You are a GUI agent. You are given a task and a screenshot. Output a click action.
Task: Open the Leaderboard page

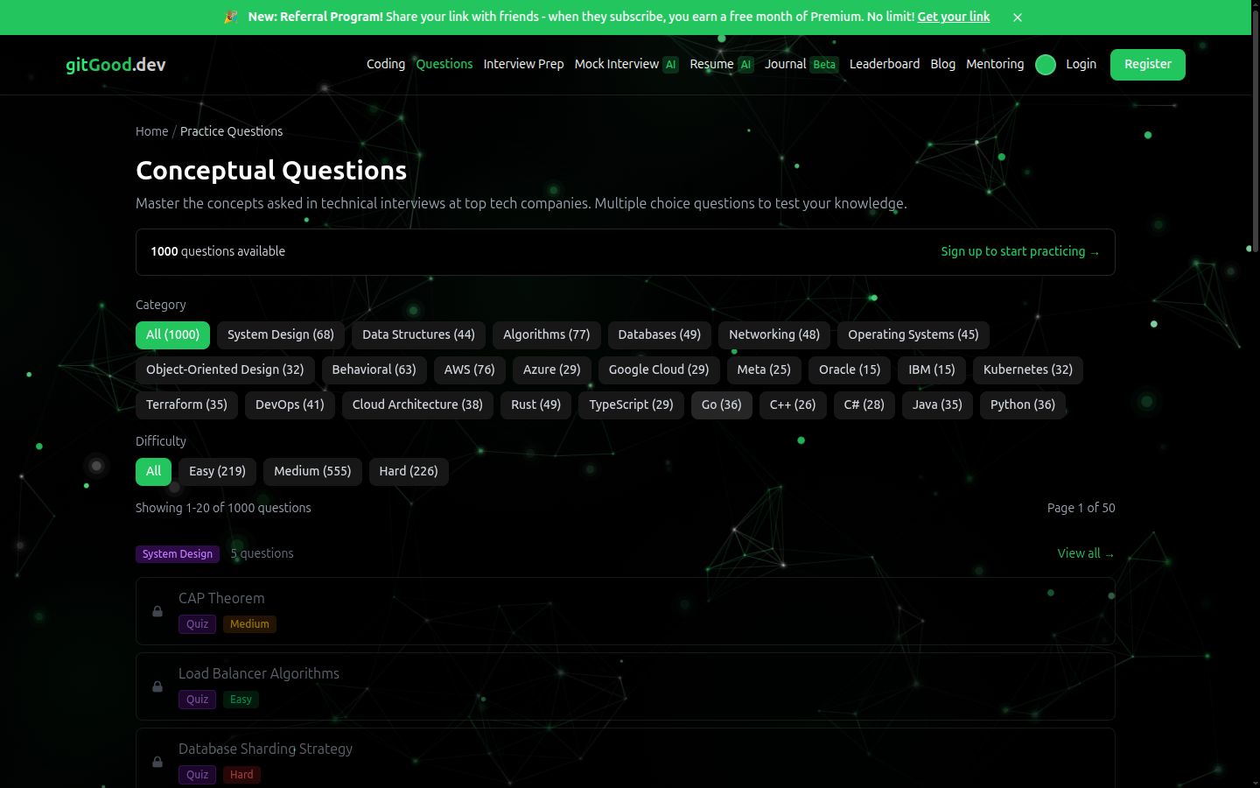pos(884,64)
